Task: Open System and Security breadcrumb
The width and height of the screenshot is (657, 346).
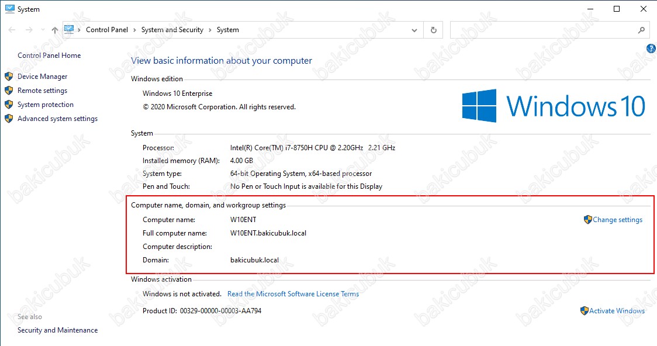Action: 172,30
